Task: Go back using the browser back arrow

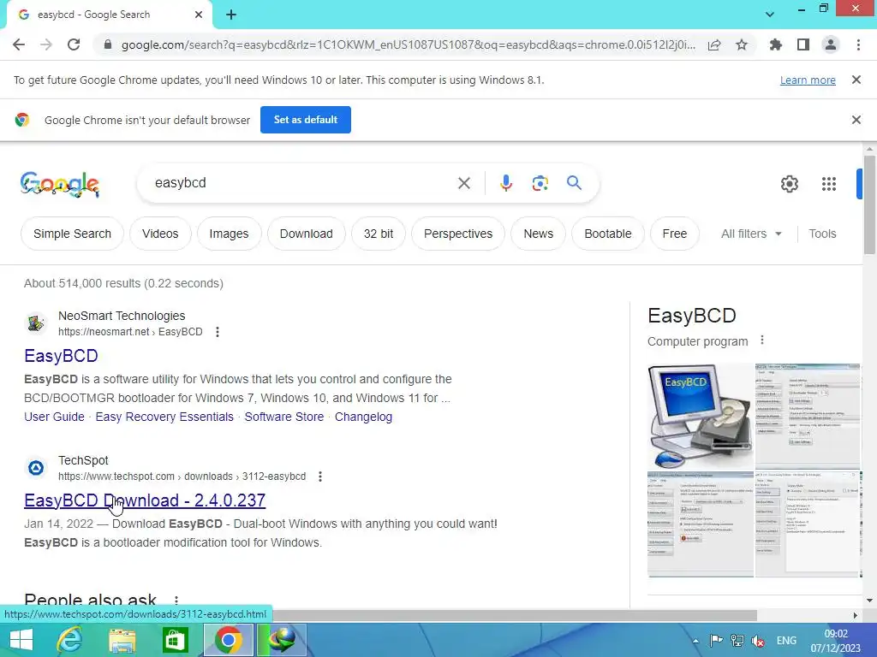Action: (x=19, y=44)
